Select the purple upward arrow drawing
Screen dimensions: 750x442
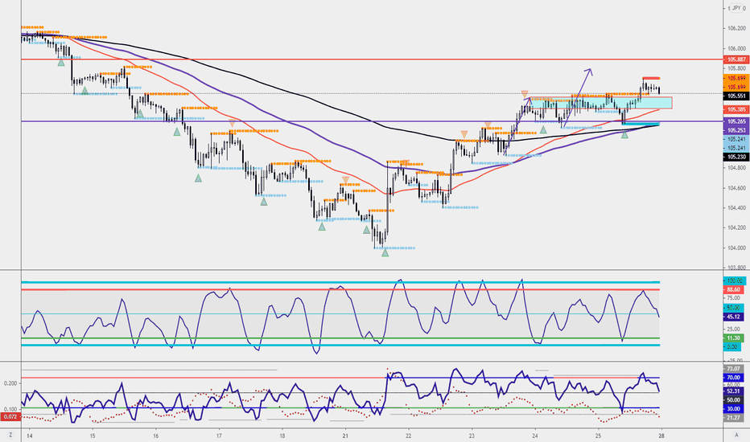pos(578,98)
